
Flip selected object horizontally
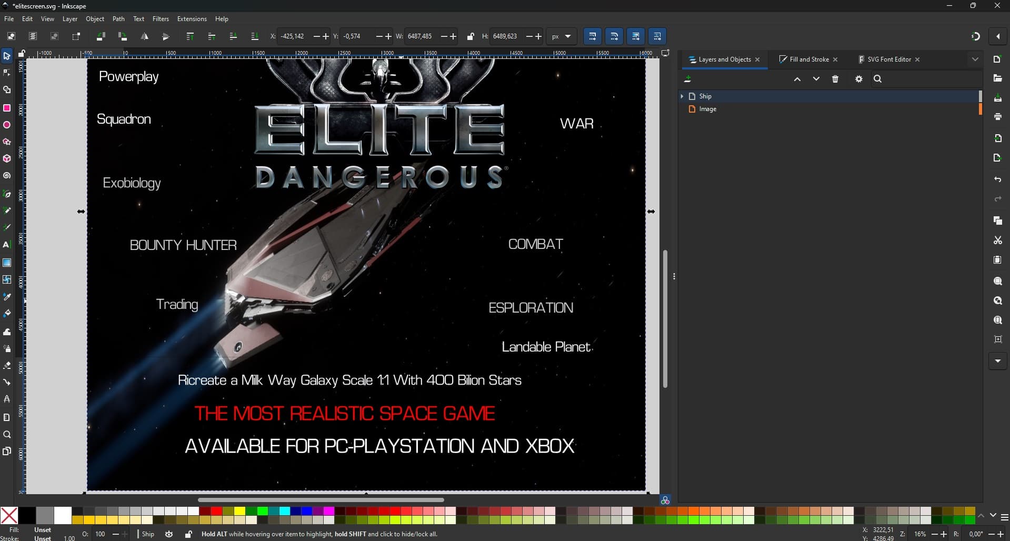click(144, 36)
